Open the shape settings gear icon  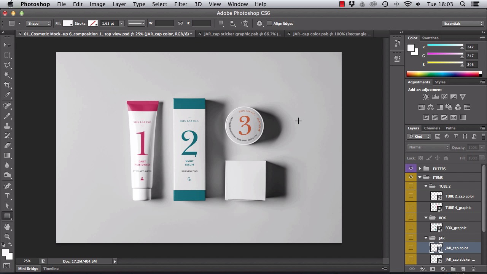(259, 24)
